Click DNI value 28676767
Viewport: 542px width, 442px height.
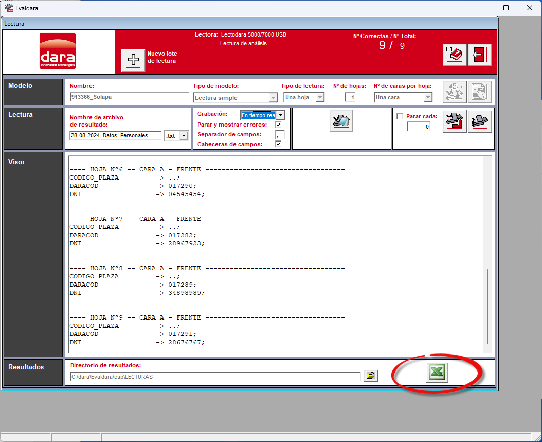point(185,342)
